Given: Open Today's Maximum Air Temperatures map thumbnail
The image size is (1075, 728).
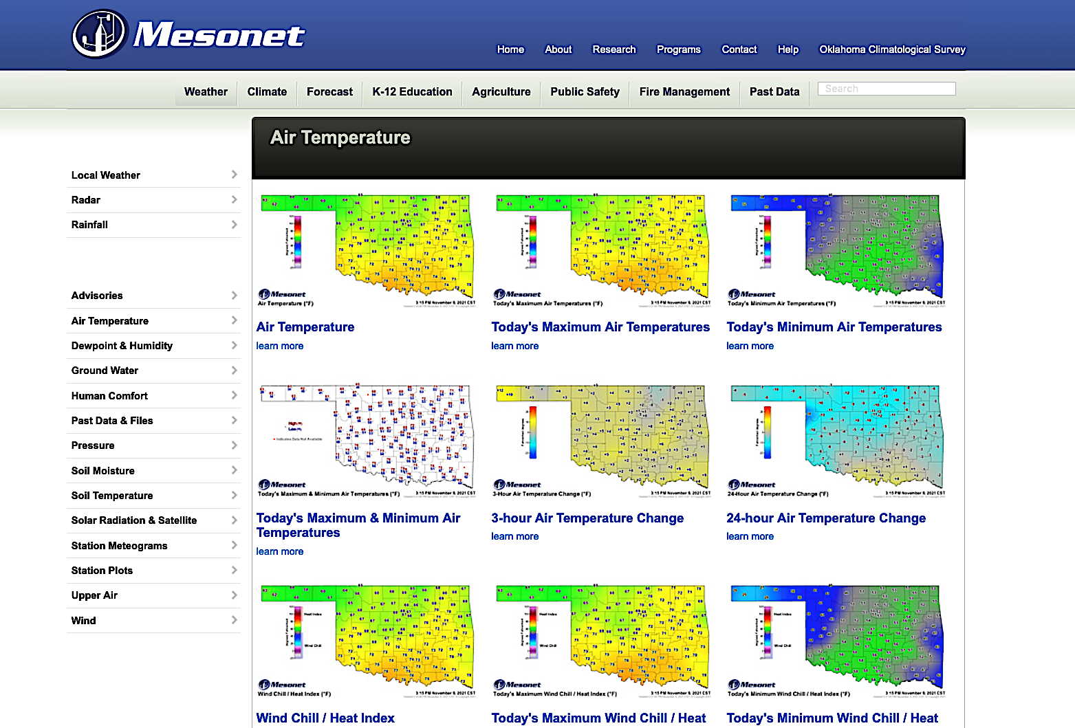Looking at the screenshot, I should 601,250.
